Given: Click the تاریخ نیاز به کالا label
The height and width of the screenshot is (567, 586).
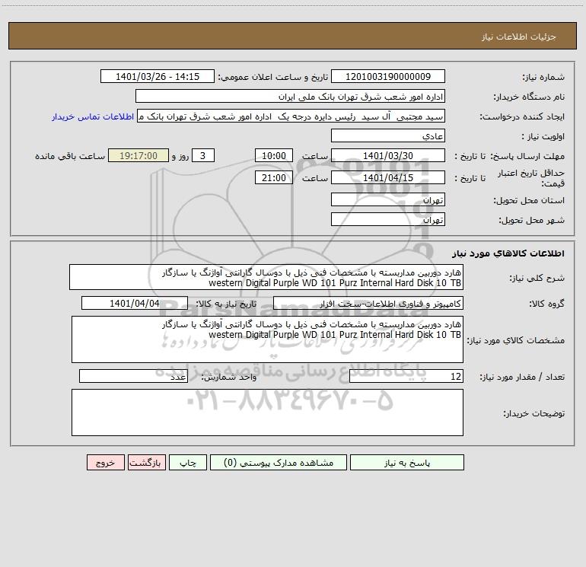Looking at the screenshot, I should click(226, 304).
